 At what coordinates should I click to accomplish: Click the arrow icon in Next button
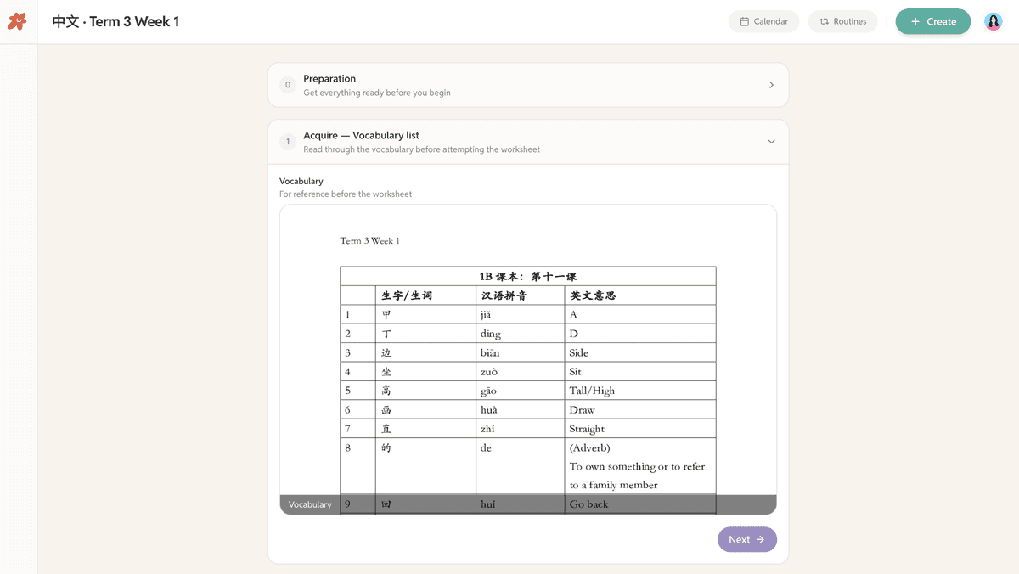coord(760,539)
